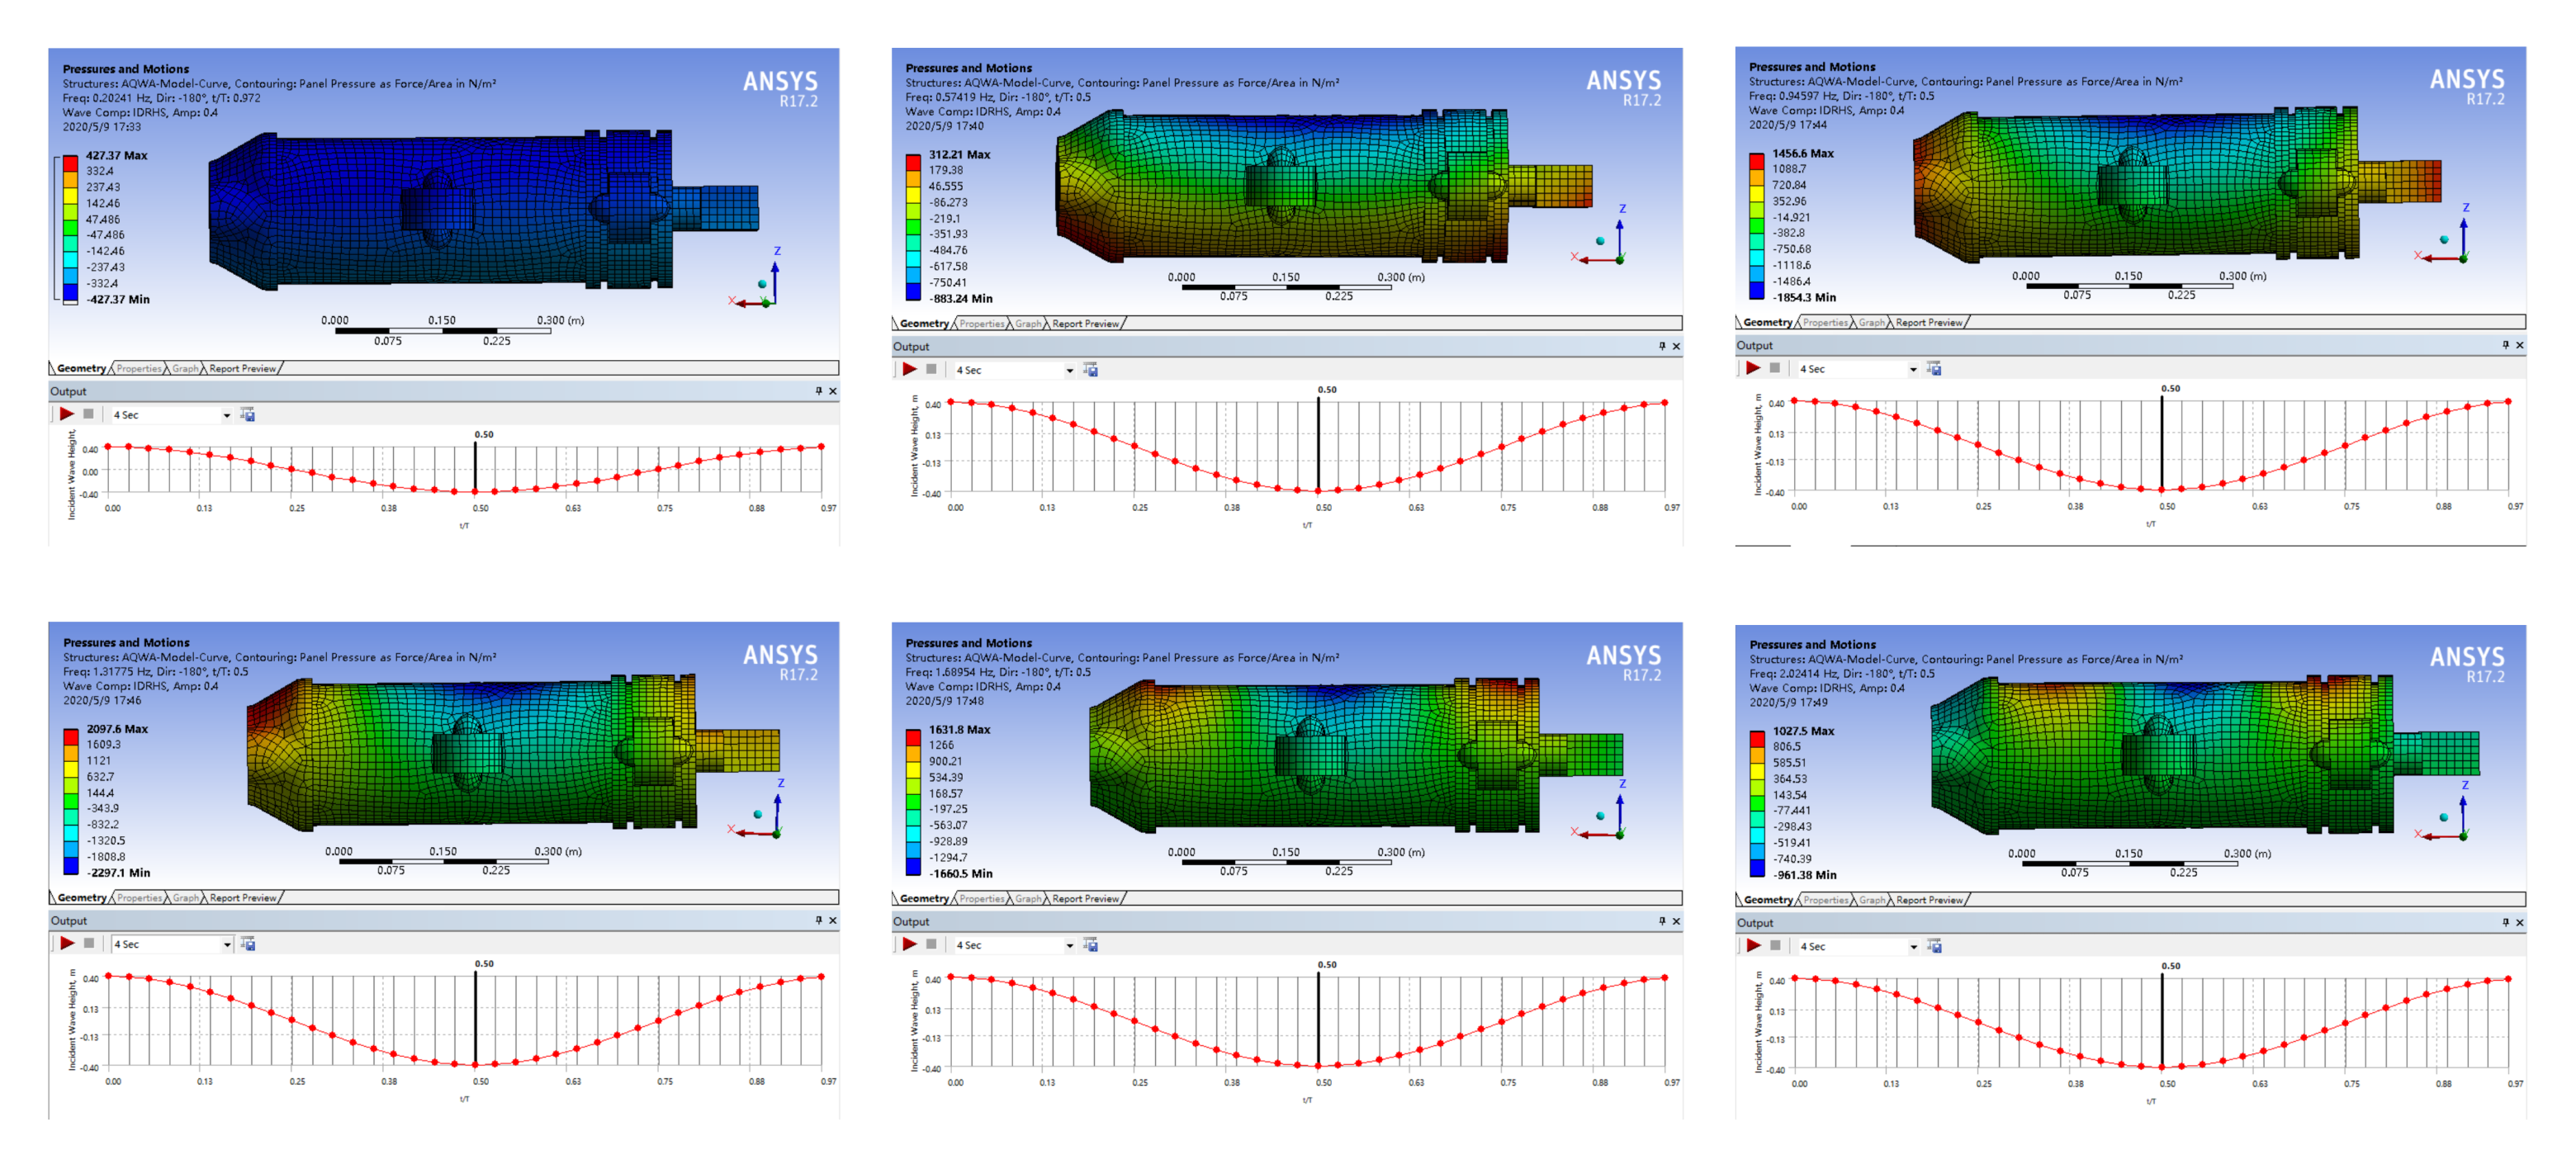Viewport: 2576px width, 1169px height.
Task: Open the 4 Sec dropdown in 0.20241 Hz panel
Action: point(226,415)
